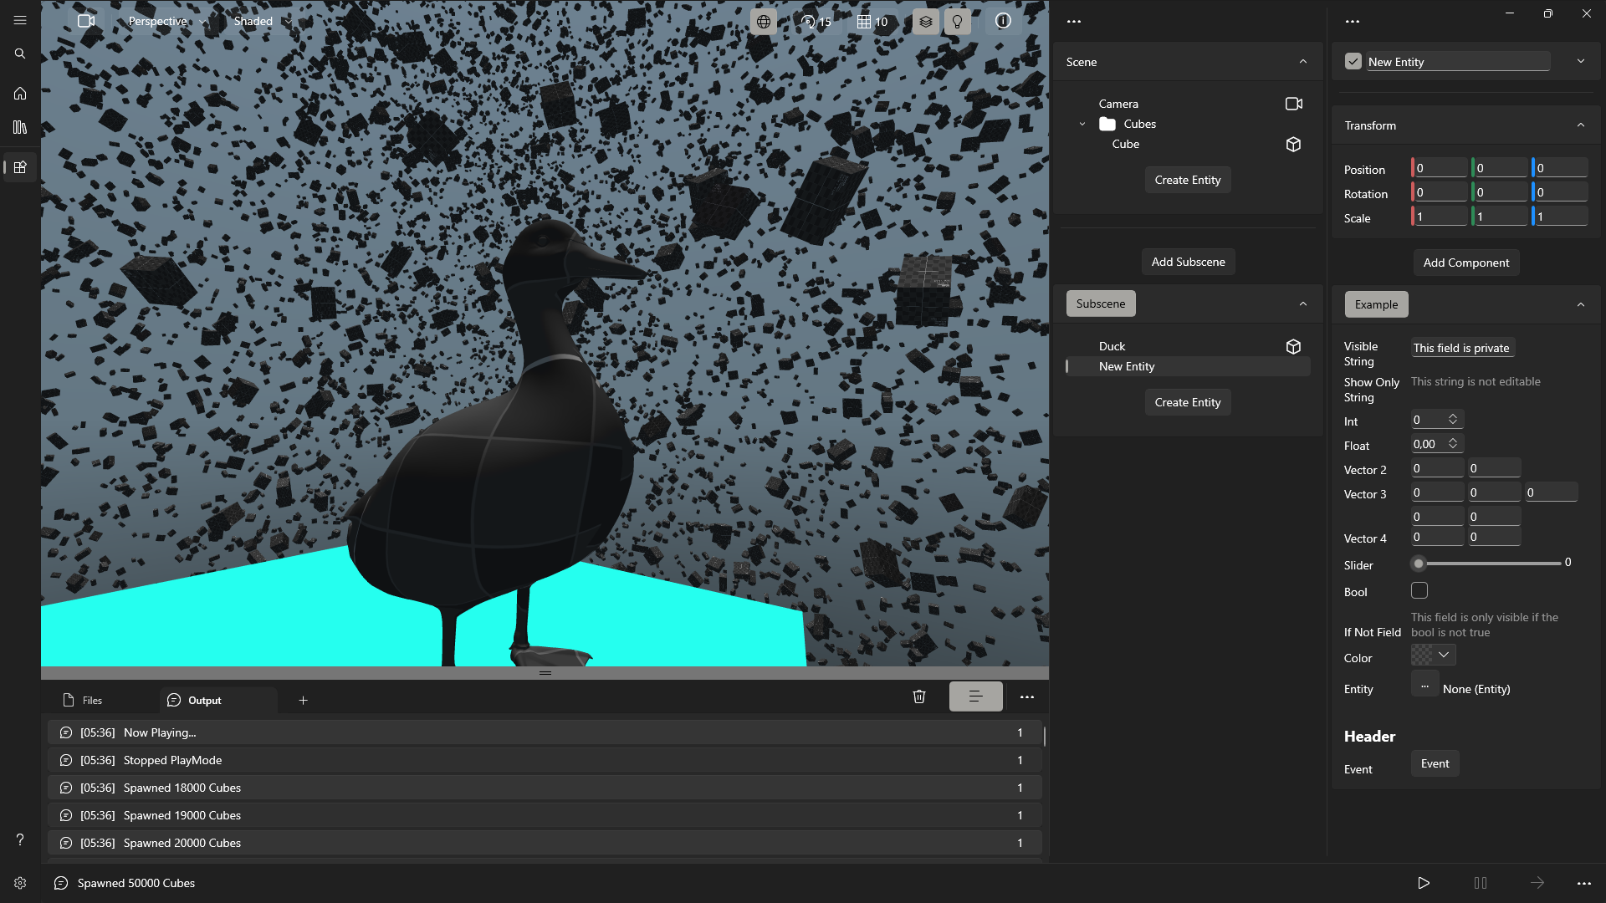
Task: Open the search sidebar icon
Action: click(x=20, y=54)
